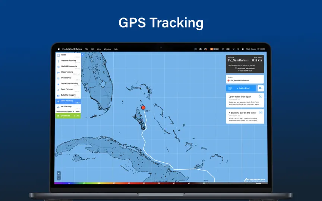Viewport: 322px width, 201px height.
Task: Close the sidebar with the X
Action: click(x=83, y=55)
